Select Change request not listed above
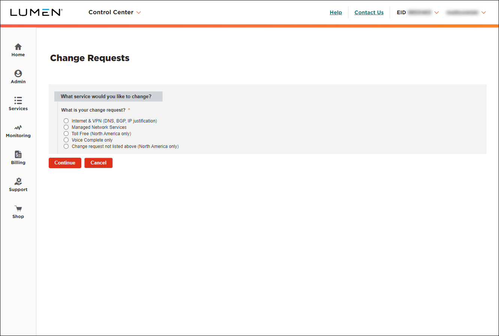 click(x=66, y=146)
